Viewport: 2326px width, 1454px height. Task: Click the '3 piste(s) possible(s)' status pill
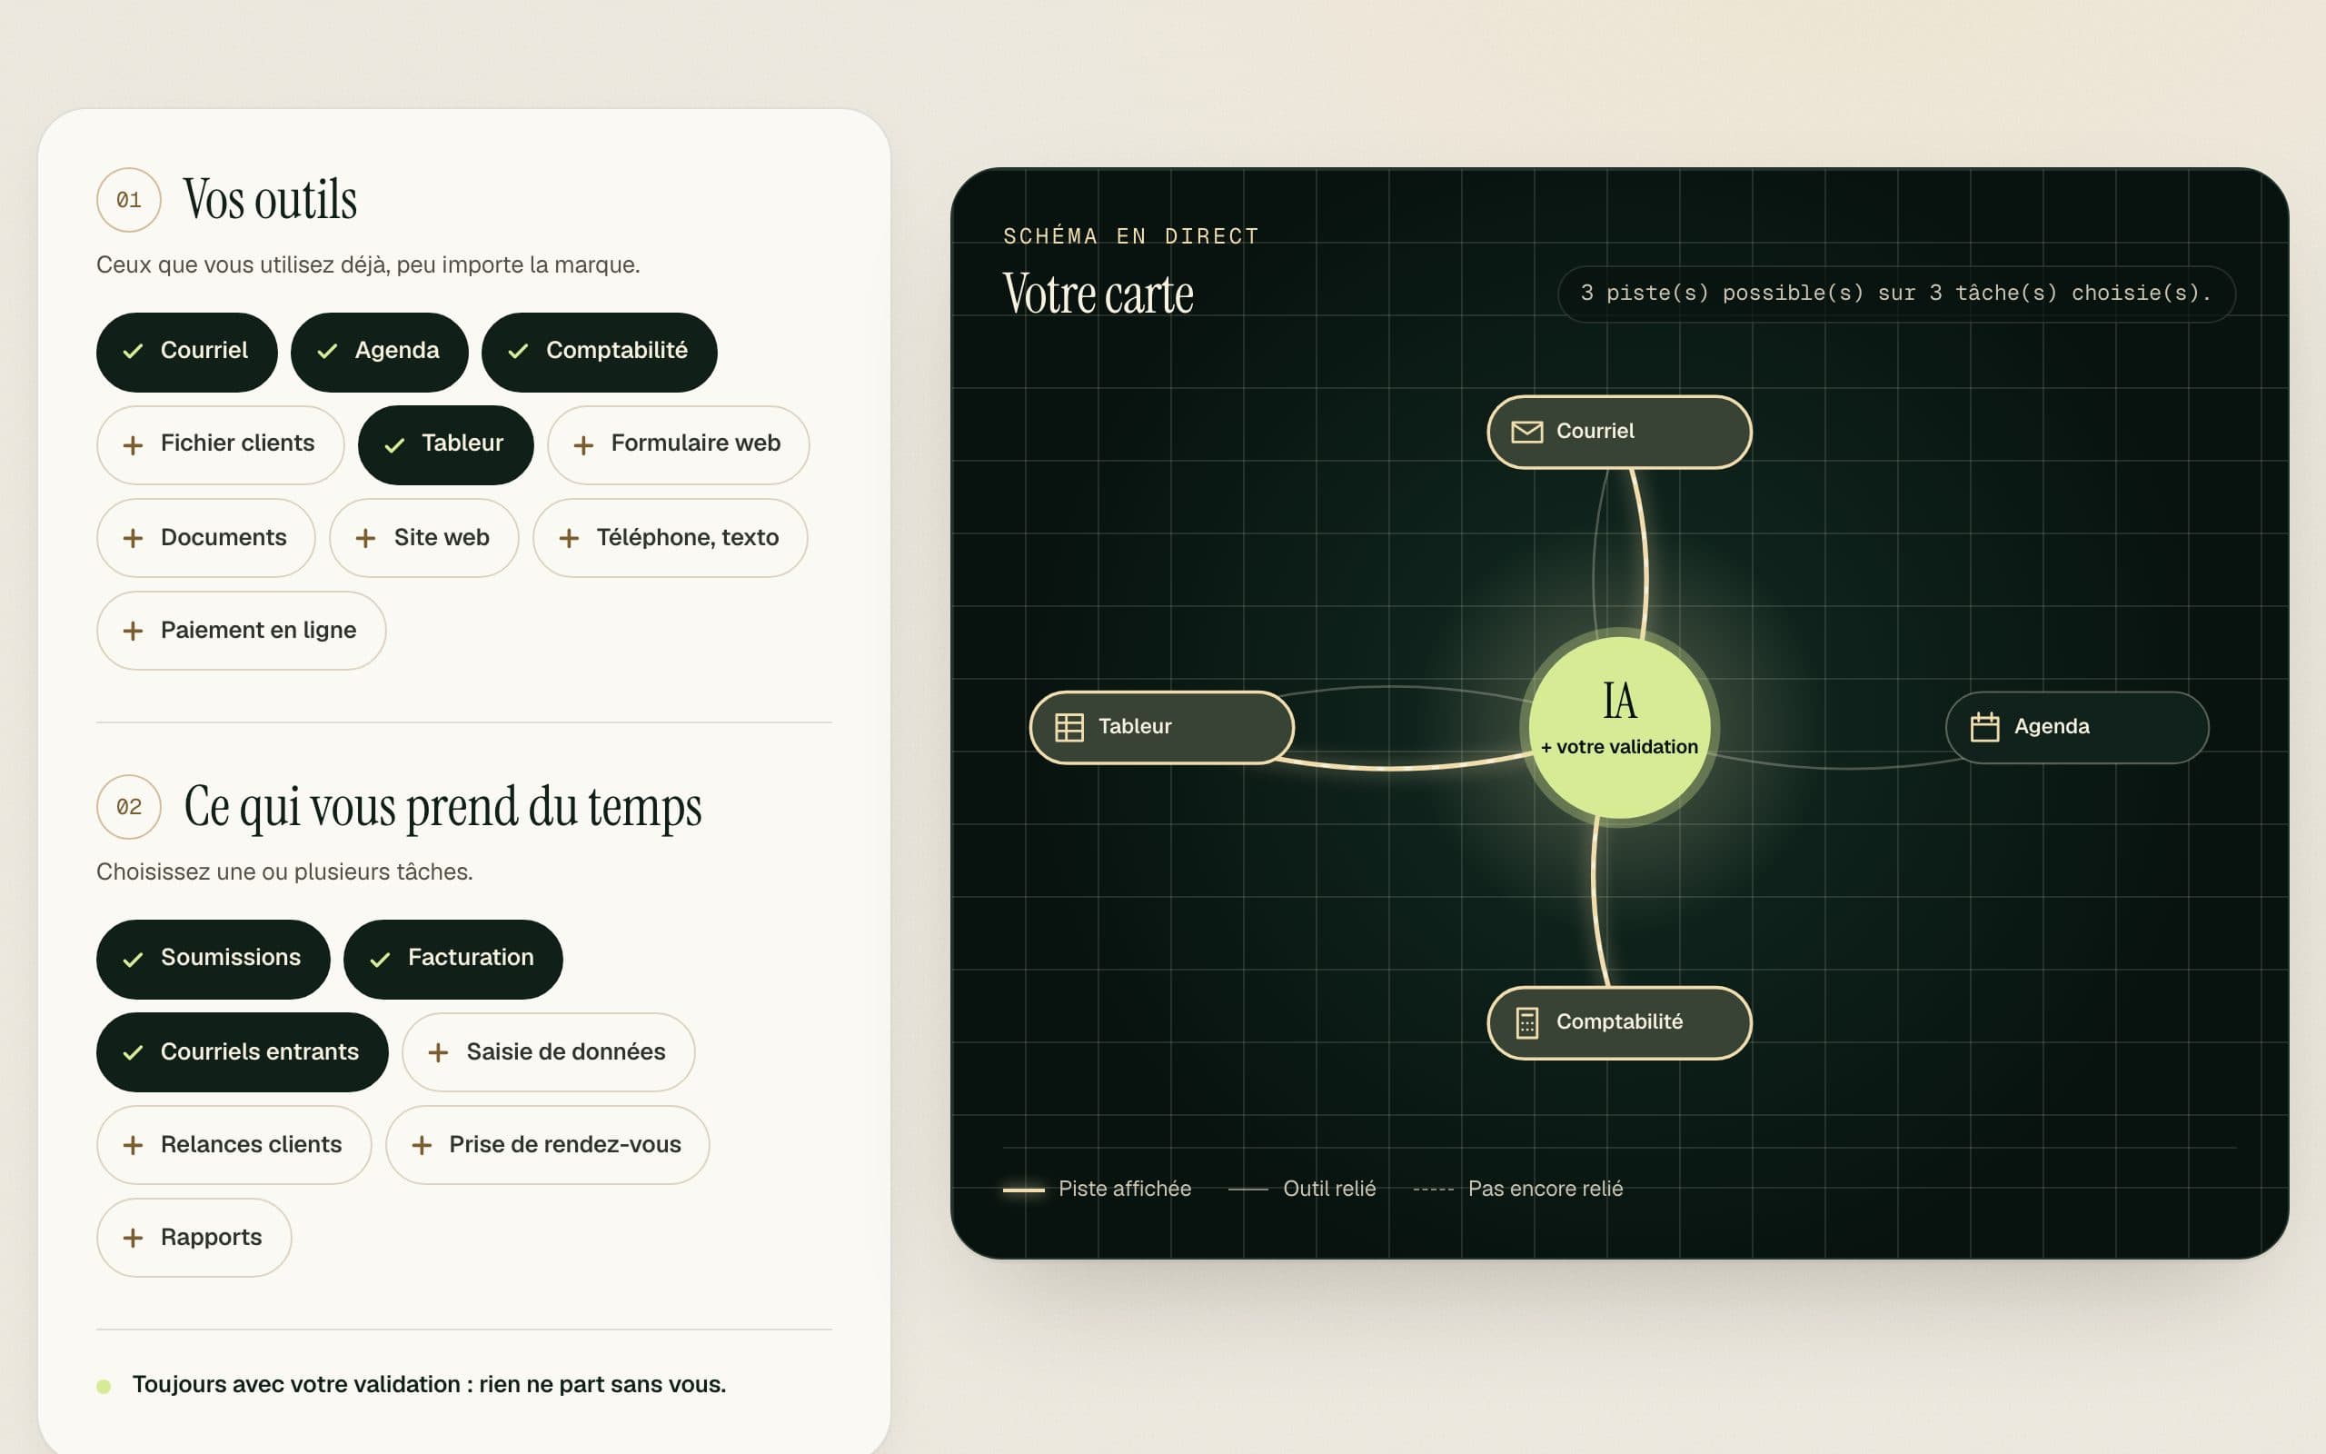pyautogui.click(x=1895, y=294)
